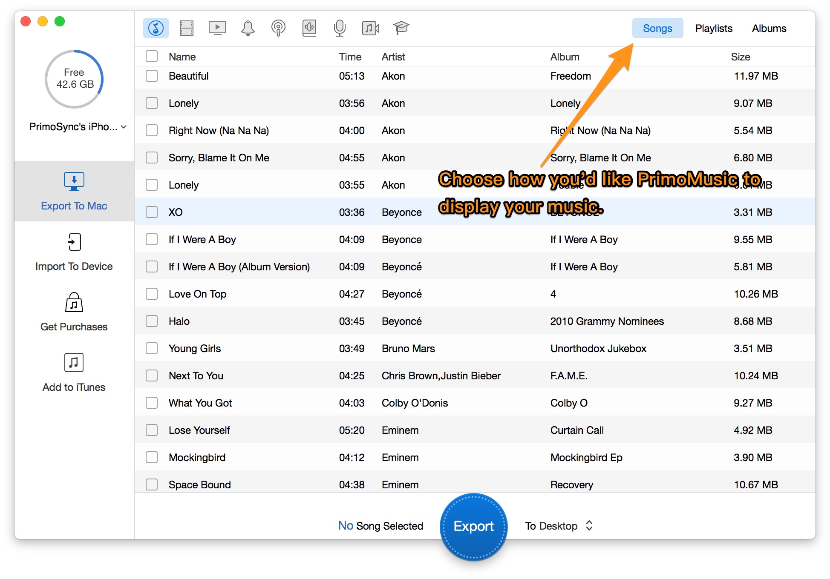Check the box for If I Were A Boy (Album Version)

(152, 267)
